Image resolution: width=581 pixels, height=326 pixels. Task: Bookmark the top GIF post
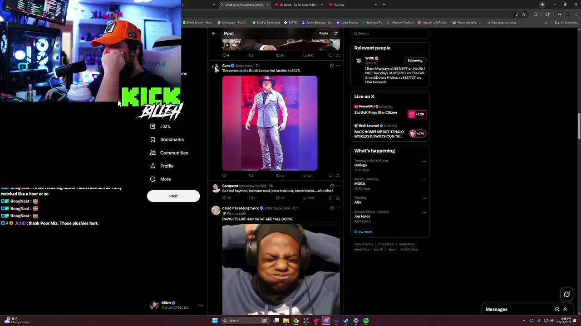pos(330,56)
